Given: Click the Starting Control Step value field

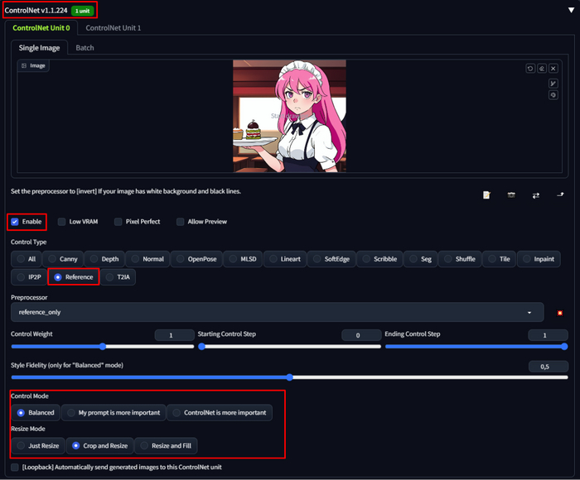Looking at the screenshot, I should tap(361, 335).
